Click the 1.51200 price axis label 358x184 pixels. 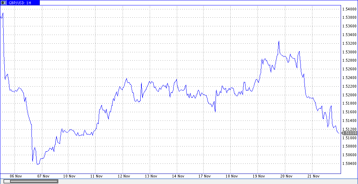(x=349, y=129)
